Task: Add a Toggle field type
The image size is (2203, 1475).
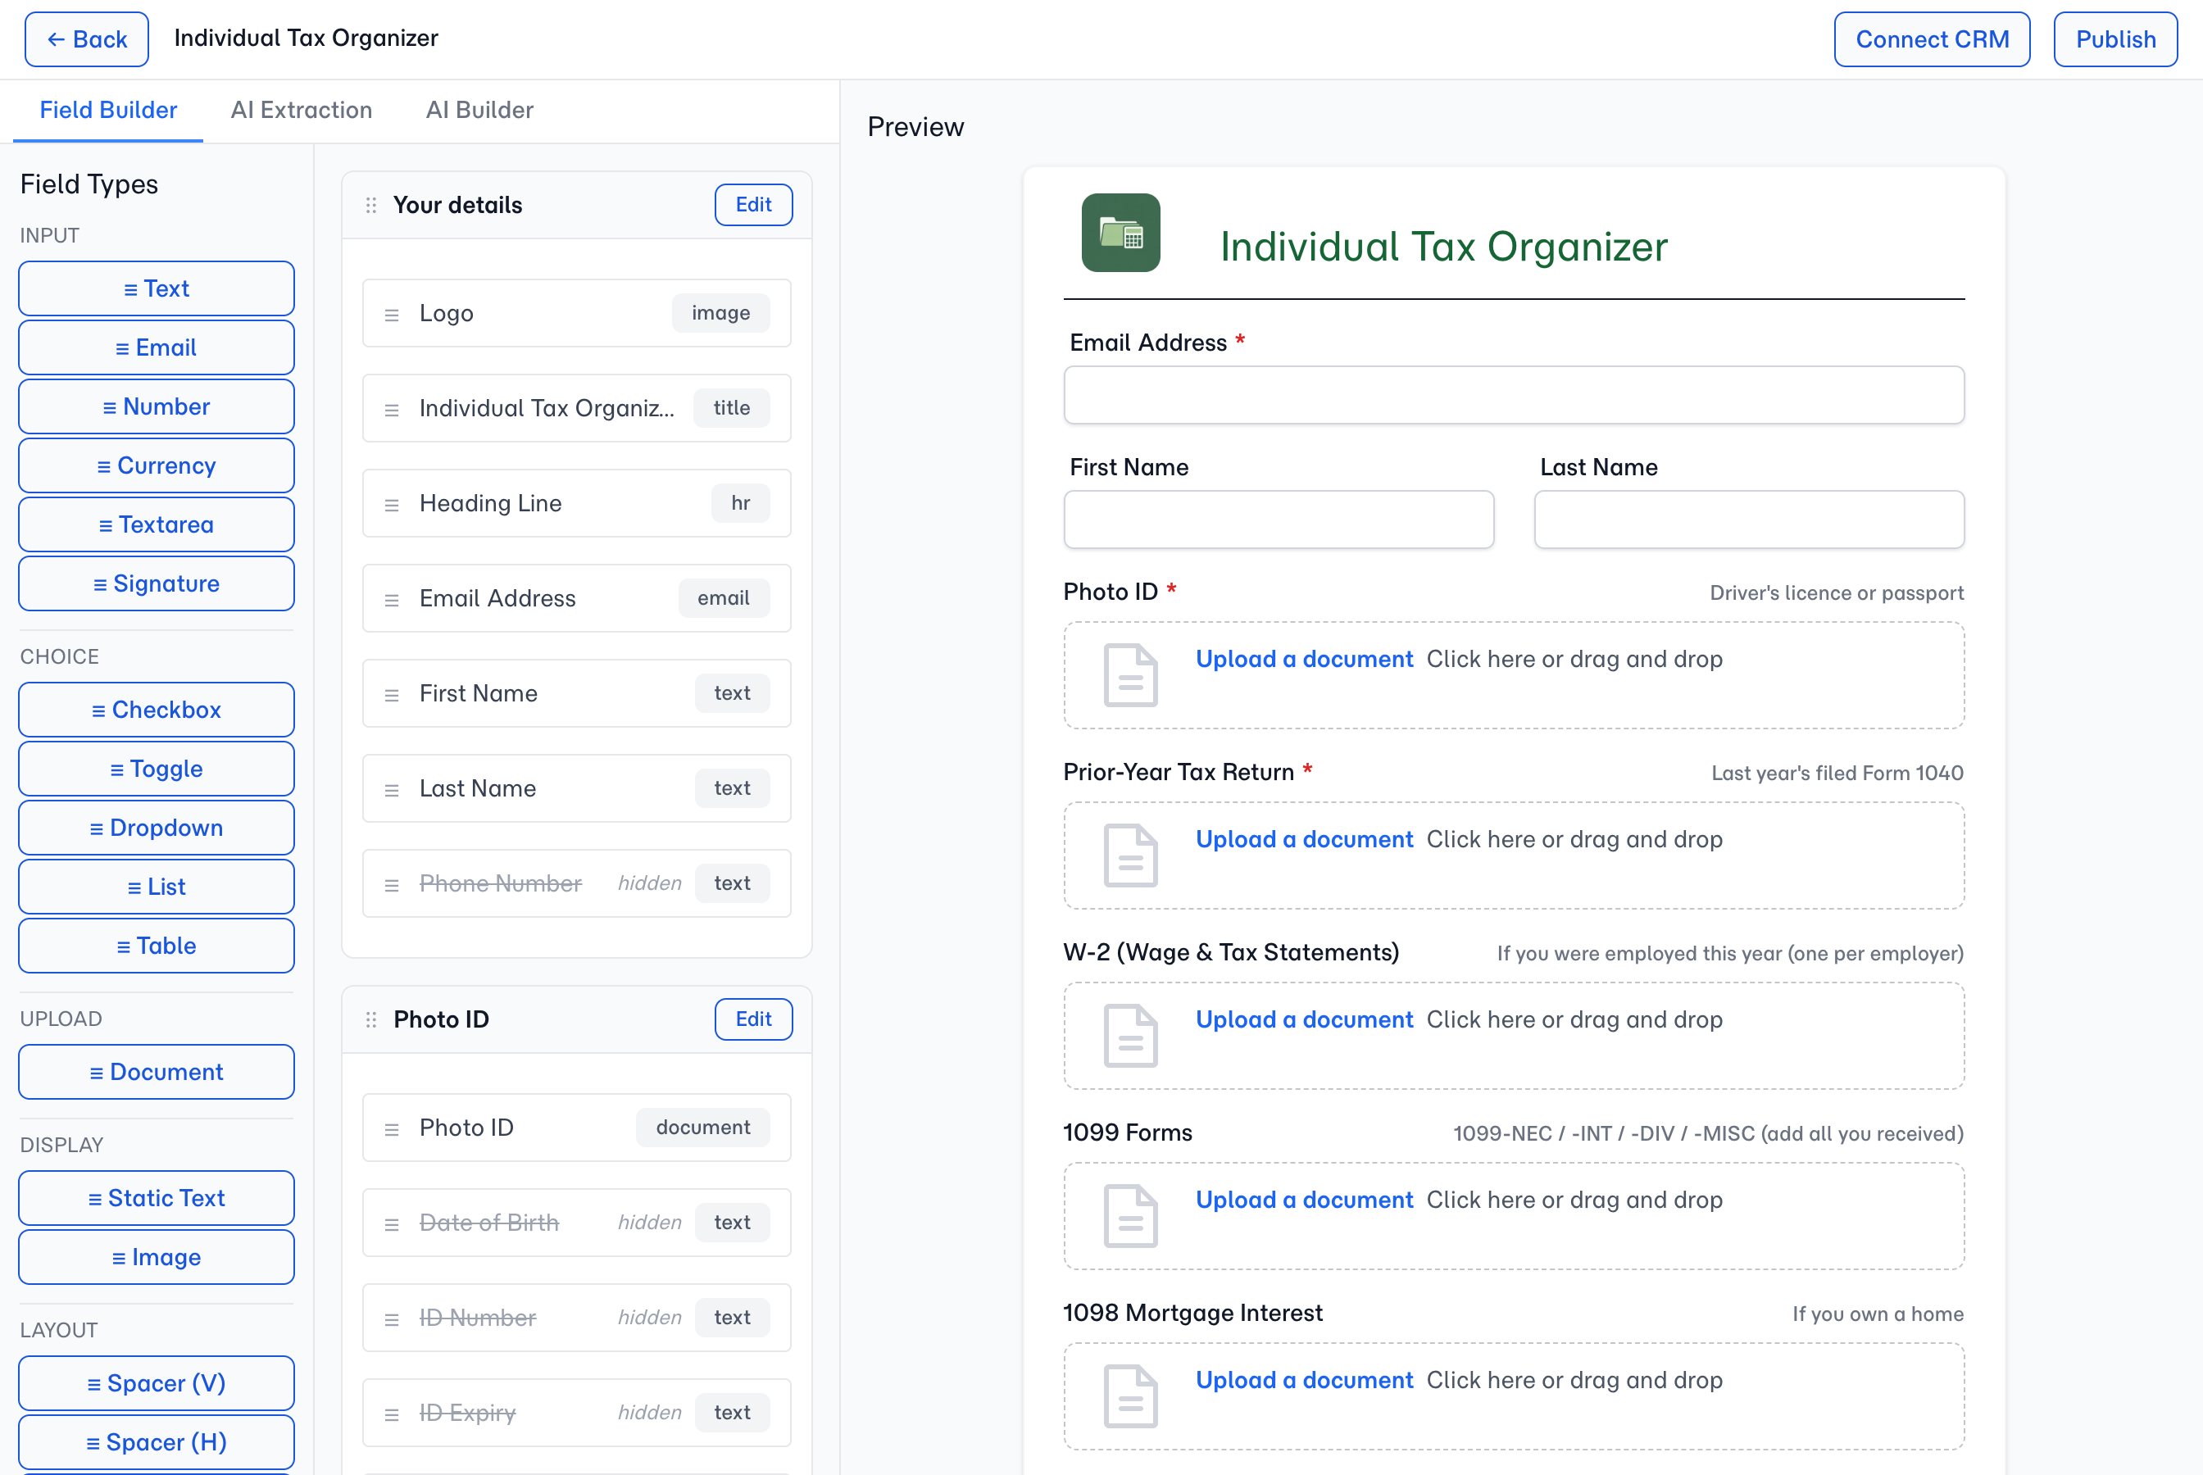Action: tap(157, 769)
